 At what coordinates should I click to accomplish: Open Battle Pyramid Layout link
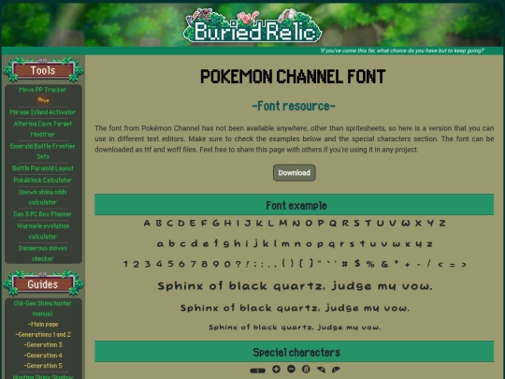(x=43, y=168)
